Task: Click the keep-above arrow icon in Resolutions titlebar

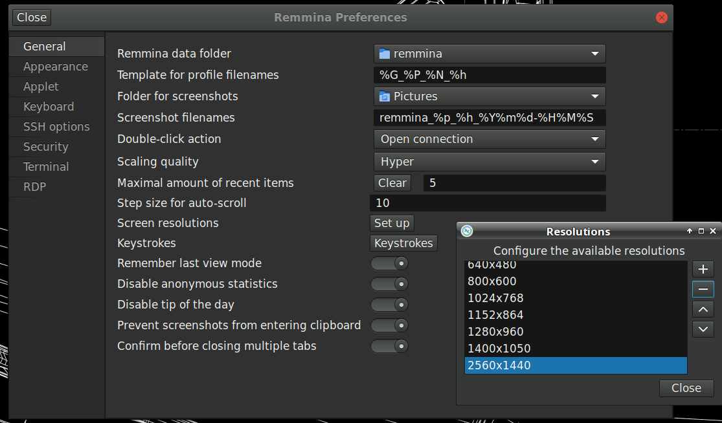Action: pyautogui.click(x=690, y=231)
